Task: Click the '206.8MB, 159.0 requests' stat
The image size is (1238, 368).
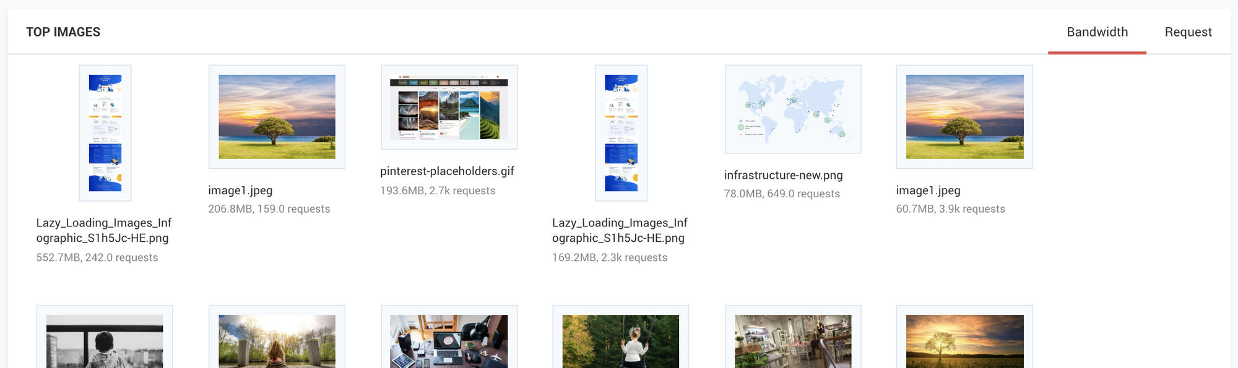Action: 269,209
